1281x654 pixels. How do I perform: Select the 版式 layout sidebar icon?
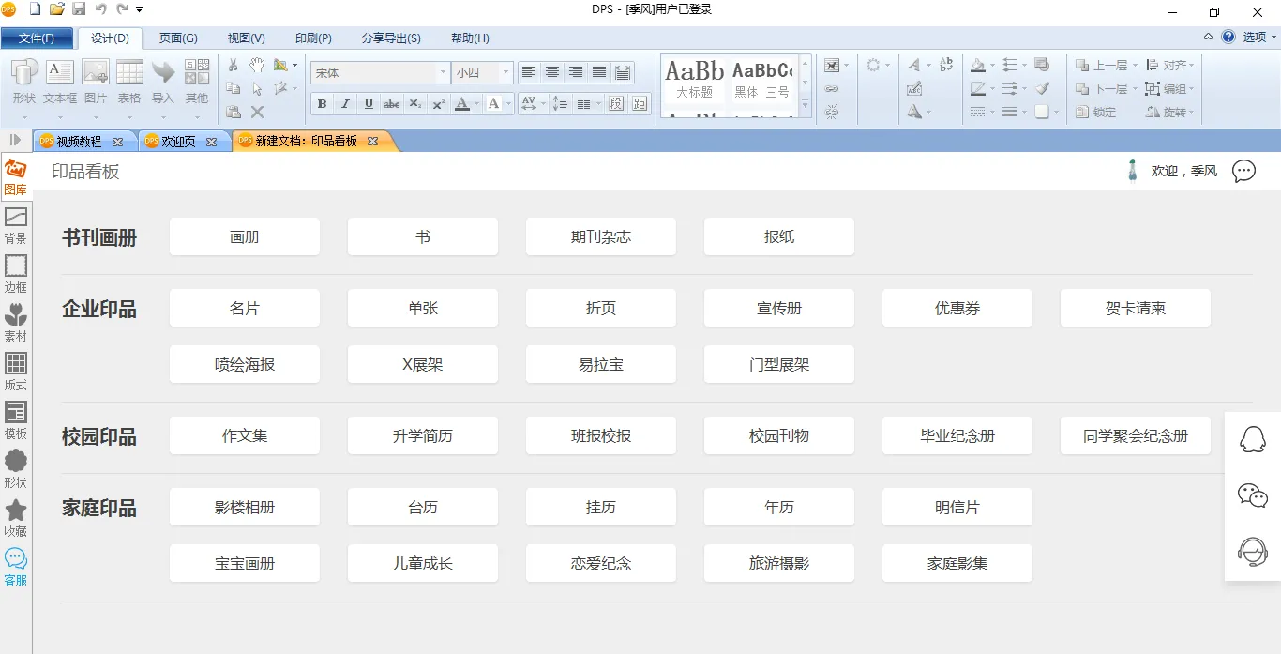pos(16,371)
